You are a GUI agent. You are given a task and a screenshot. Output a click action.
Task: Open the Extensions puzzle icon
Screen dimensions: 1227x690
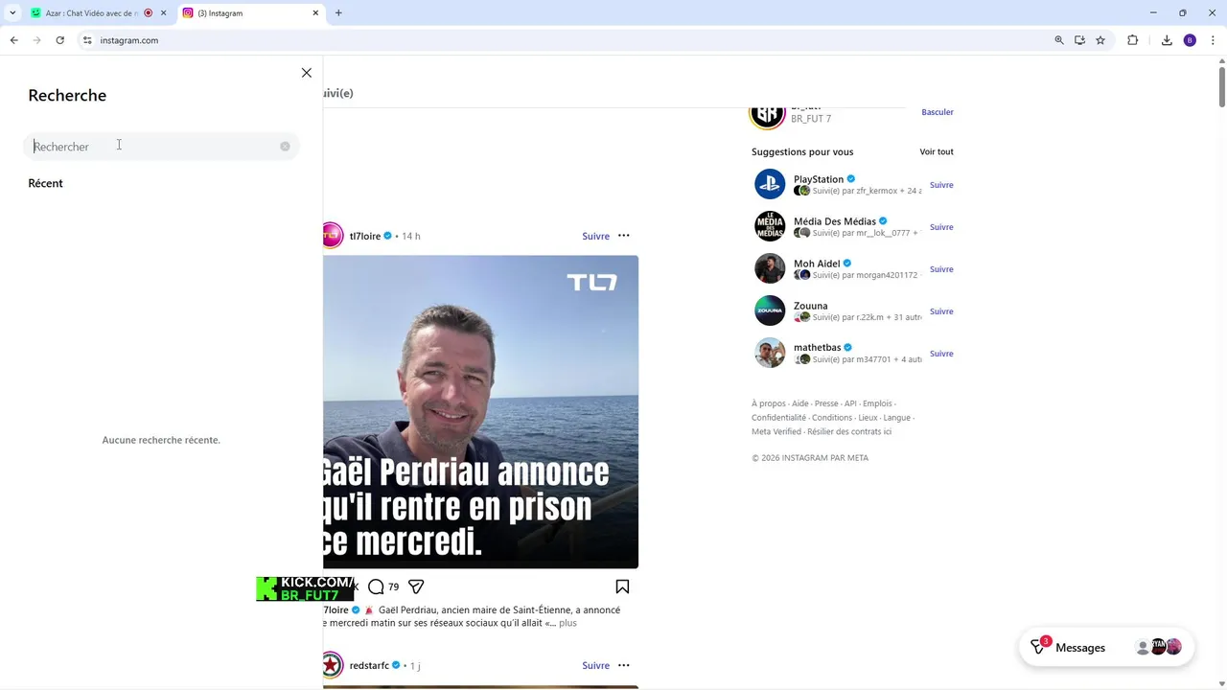tap(1132, 40)
